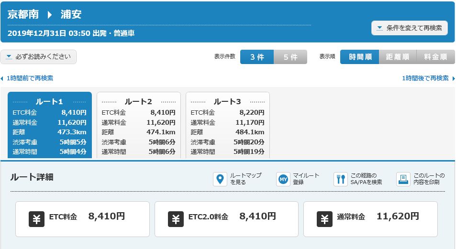The height and width of the screenshot is (249, 456).
Task: Search again with 1時間前で再検索 link
Action: click(x=28, y=78)
